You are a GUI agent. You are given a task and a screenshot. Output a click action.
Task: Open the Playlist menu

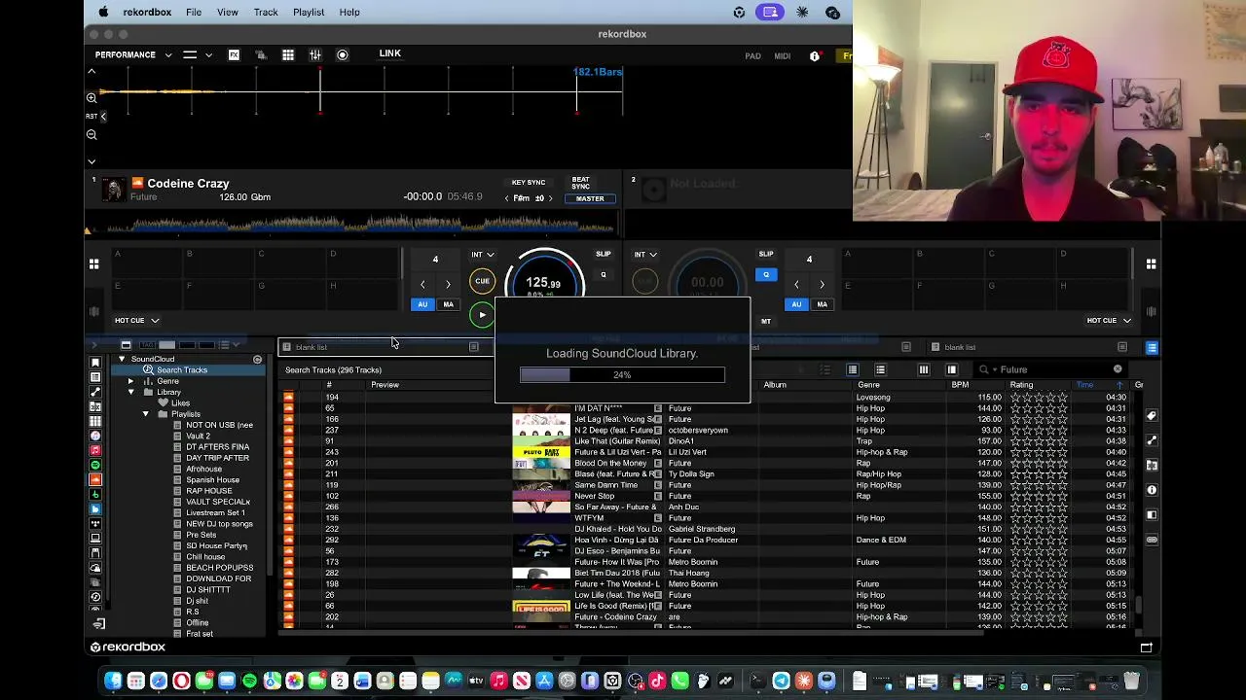click(x=309, y=13)
